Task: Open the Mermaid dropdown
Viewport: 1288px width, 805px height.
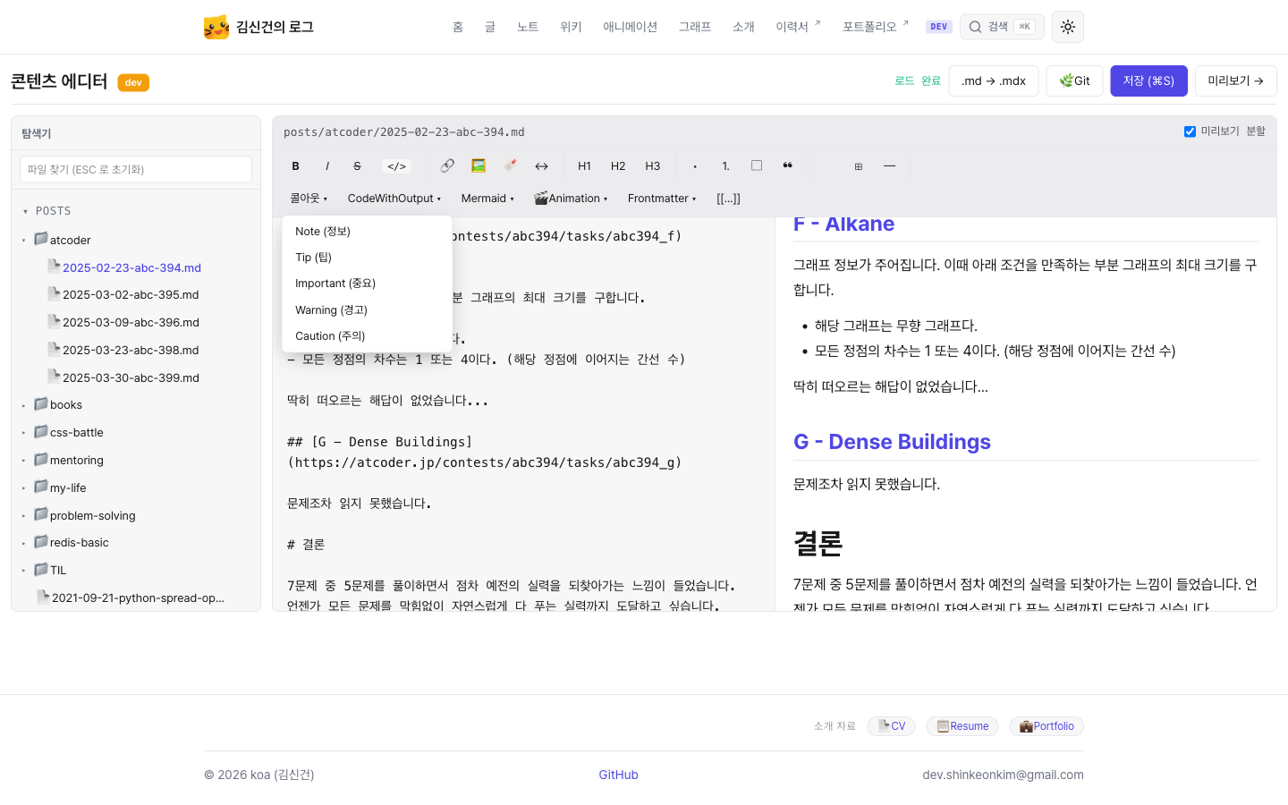Action: pyautogui.click(x=487, y=199)
